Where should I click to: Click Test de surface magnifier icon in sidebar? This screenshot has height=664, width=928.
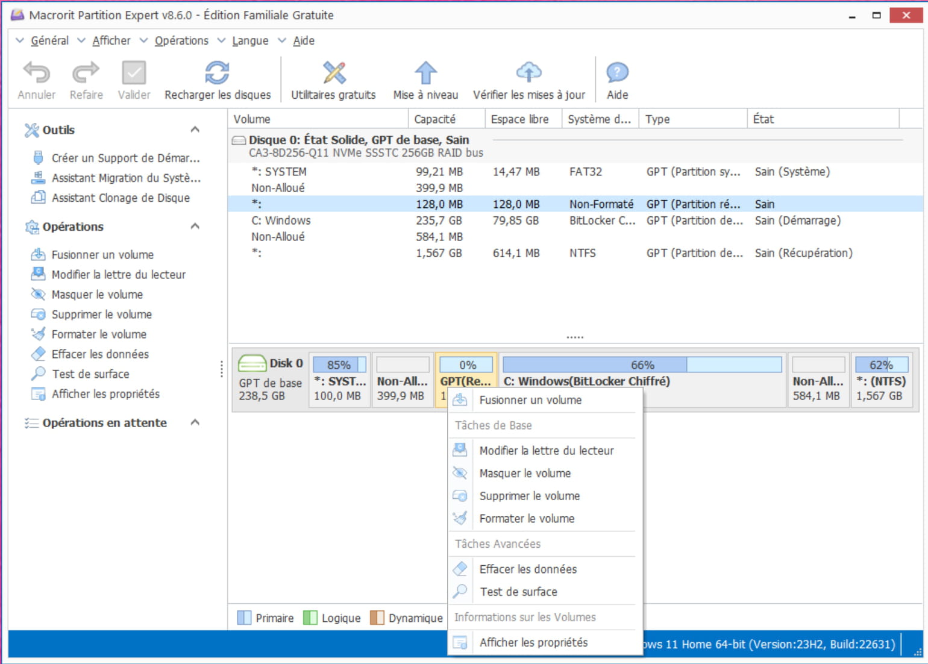click(38, 374)
